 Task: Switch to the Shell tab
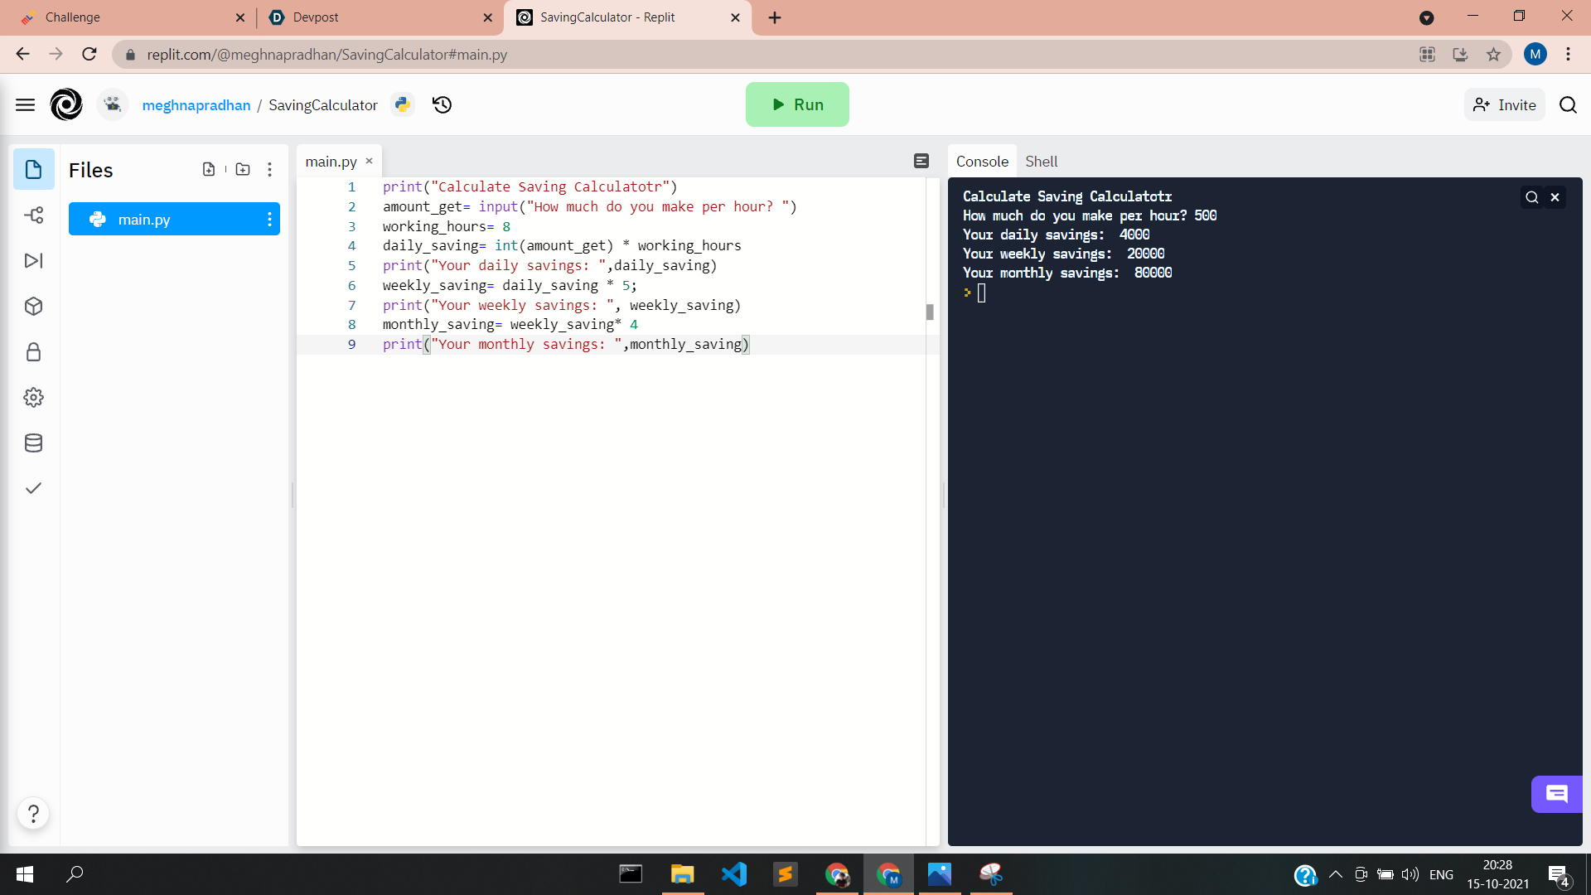[1041, 162]
